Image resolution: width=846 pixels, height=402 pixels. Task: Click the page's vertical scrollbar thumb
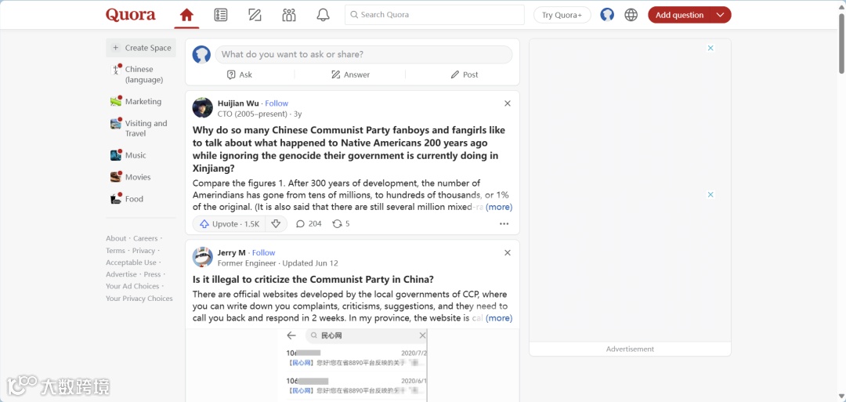(841, 43)
